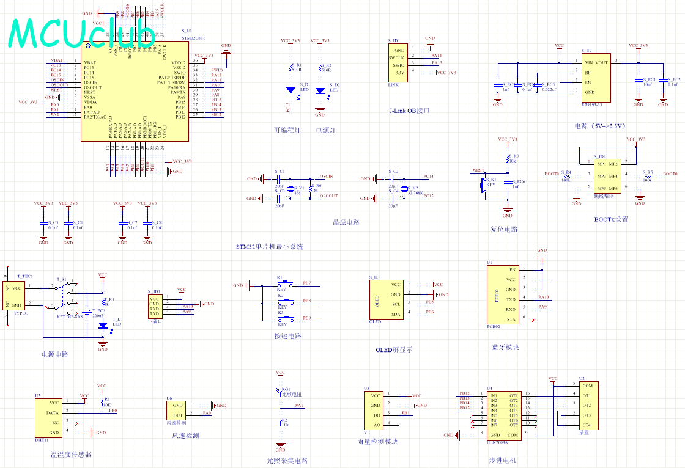Image resolution: width=685 pixels, height=468 pixels.
Task: Select the S_U3 OLED display module block
Action: (386, 299)
